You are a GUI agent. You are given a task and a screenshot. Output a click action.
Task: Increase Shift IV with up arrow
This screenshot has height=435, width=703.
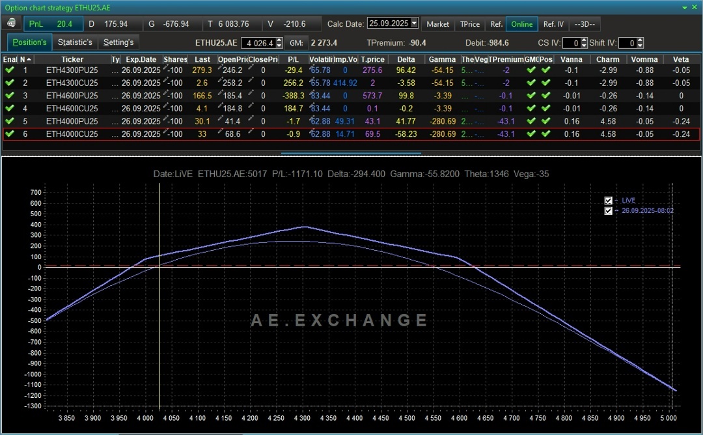pyautogui.click(x=641, y=40)
